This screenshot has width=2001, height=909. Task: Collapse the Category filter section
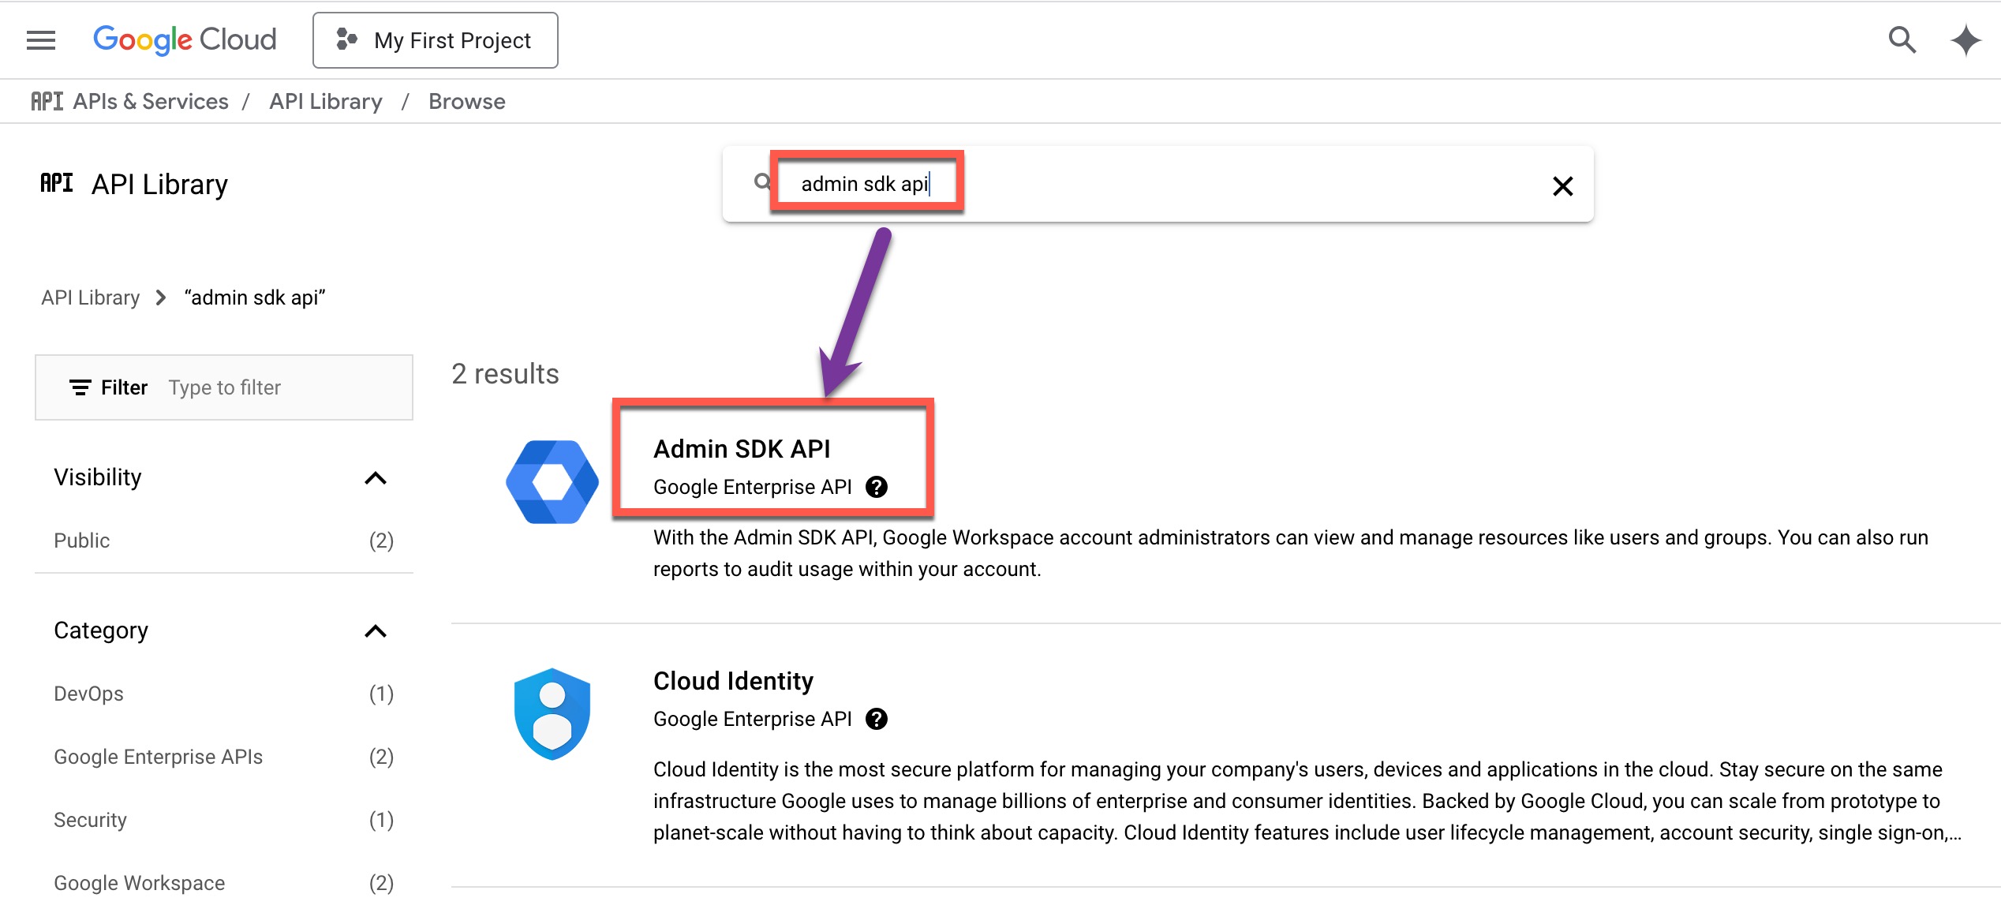[376, 631]
